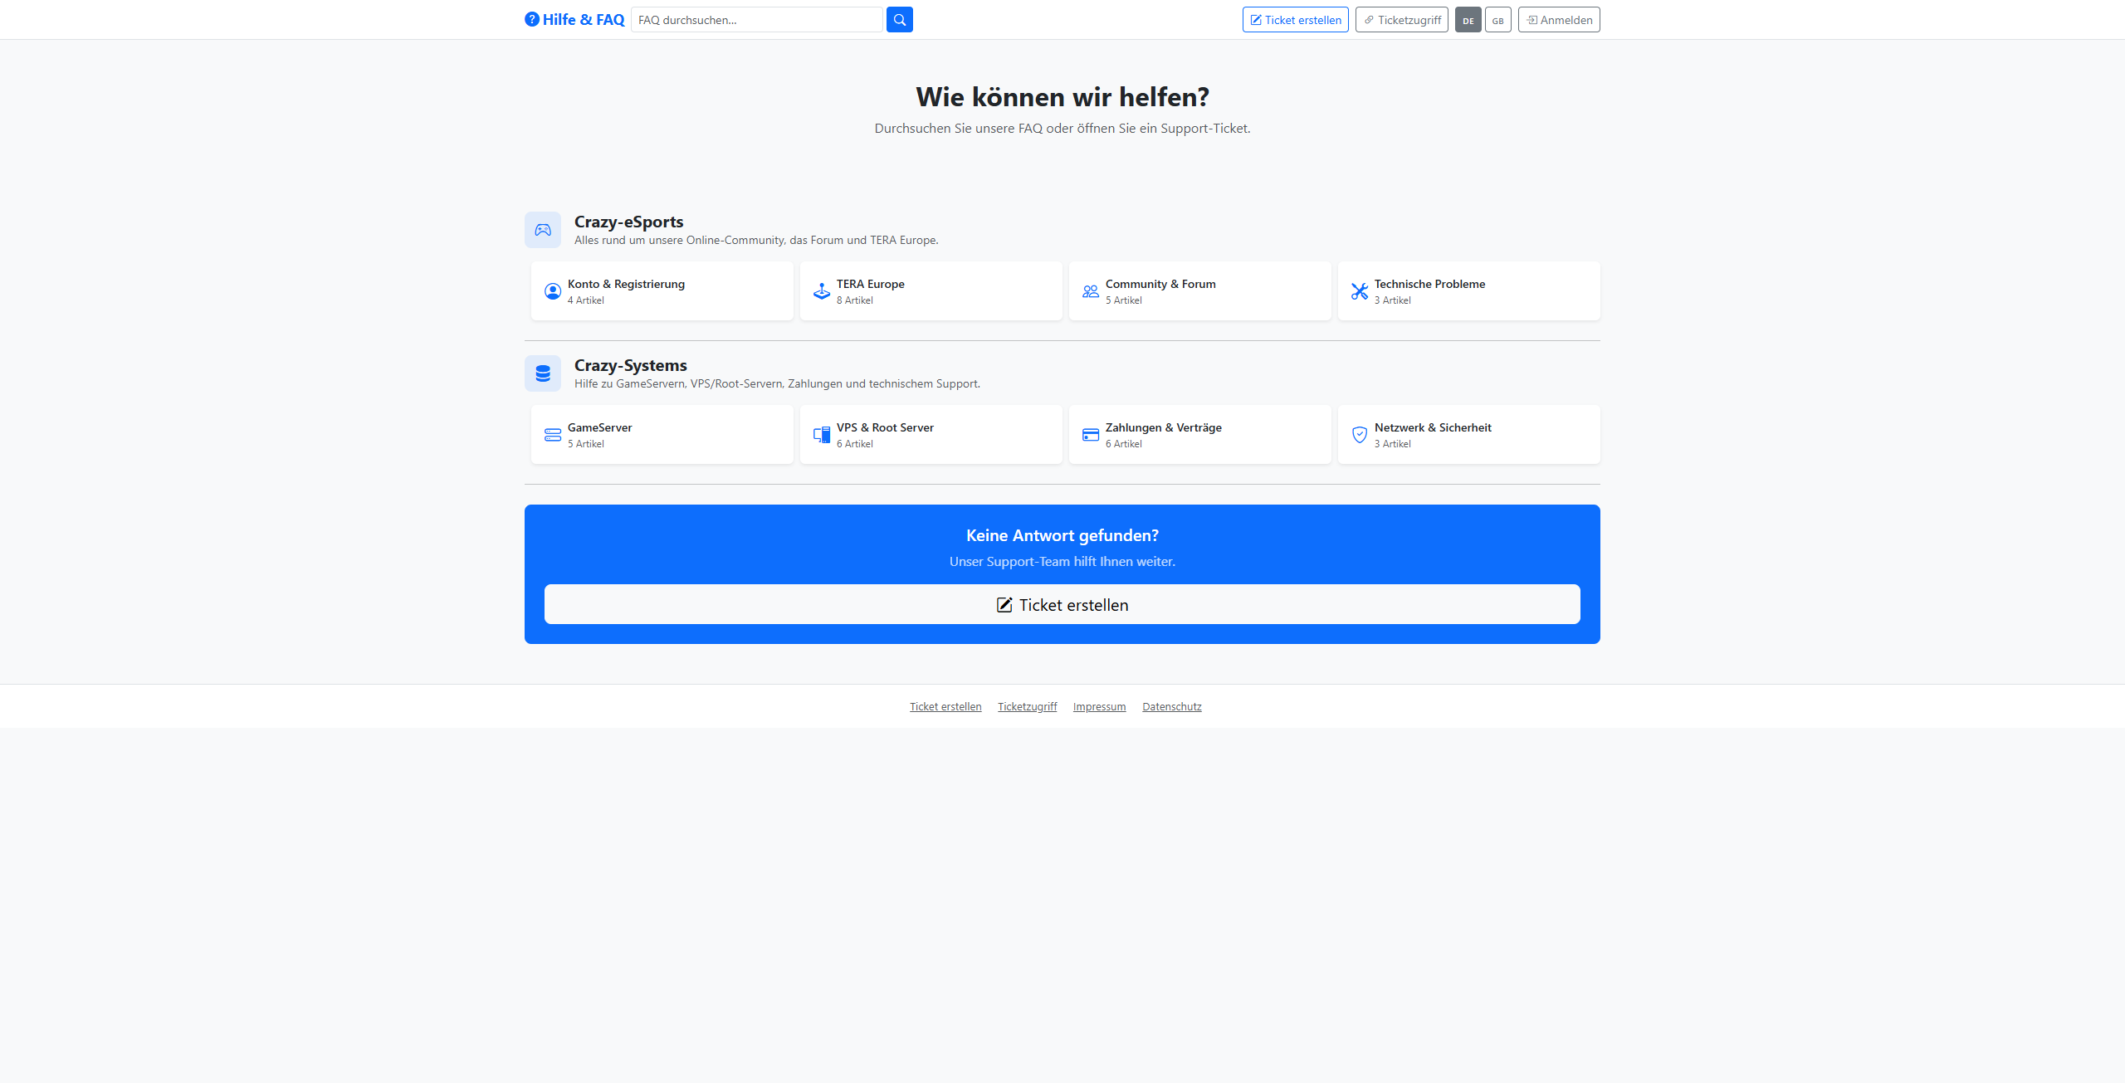The height and width of the screenshot is (1083, 2125).
Task: Click the pencil icon on the large Ticket erstellen button
Action: pyautogui.click(x=1004, y=605)
